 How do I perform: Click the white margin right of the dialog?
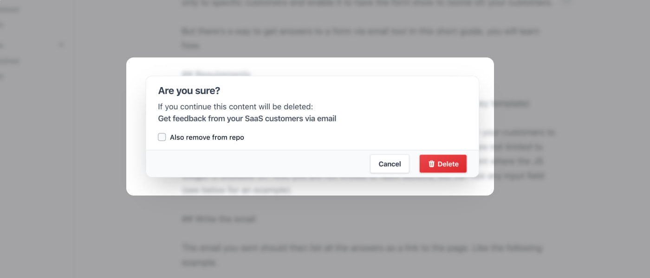pos(486,126)
